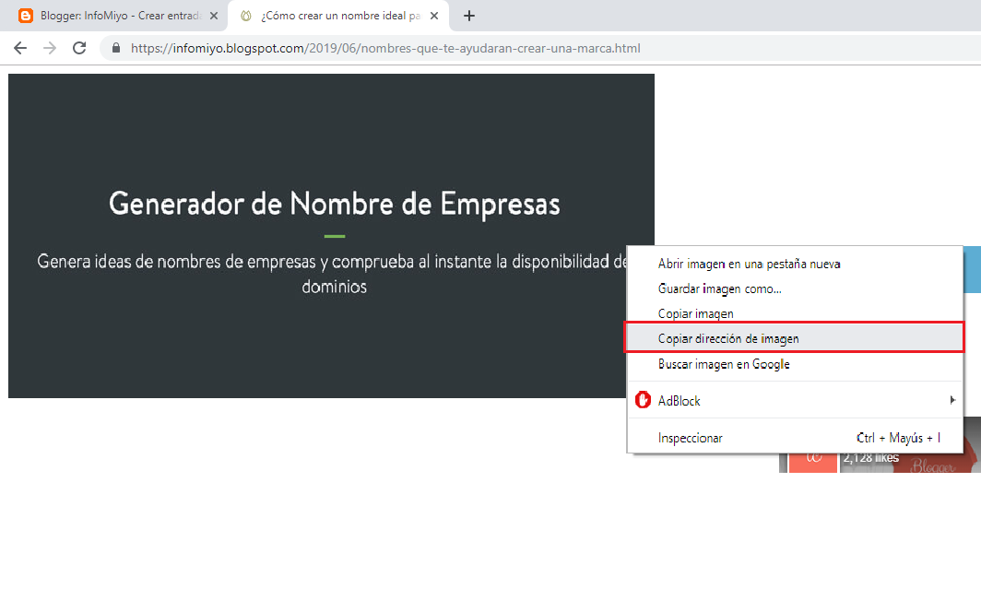Click the favicon on the second tab
The image size is (981, 612).
(245, 15)
